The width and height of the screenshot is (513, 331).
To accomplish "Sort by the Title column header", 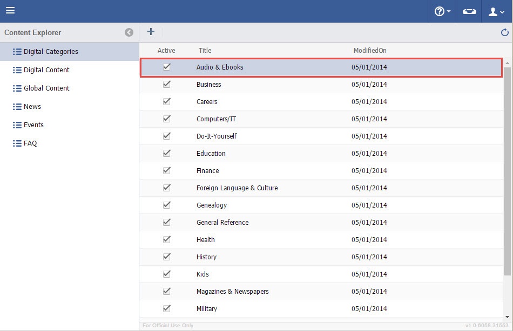I will tap(205, 51).
